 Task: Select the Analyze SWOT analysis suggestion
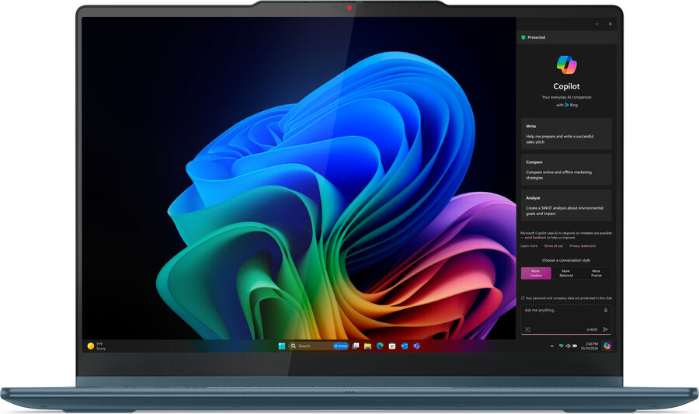click(x=566, y=205)
